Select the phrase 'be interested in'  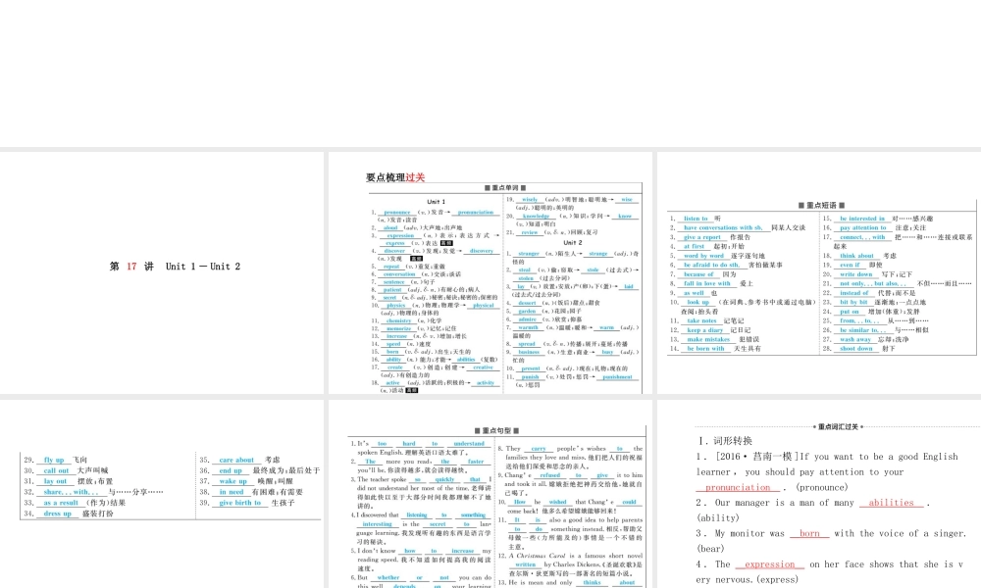tap(862, 219)
